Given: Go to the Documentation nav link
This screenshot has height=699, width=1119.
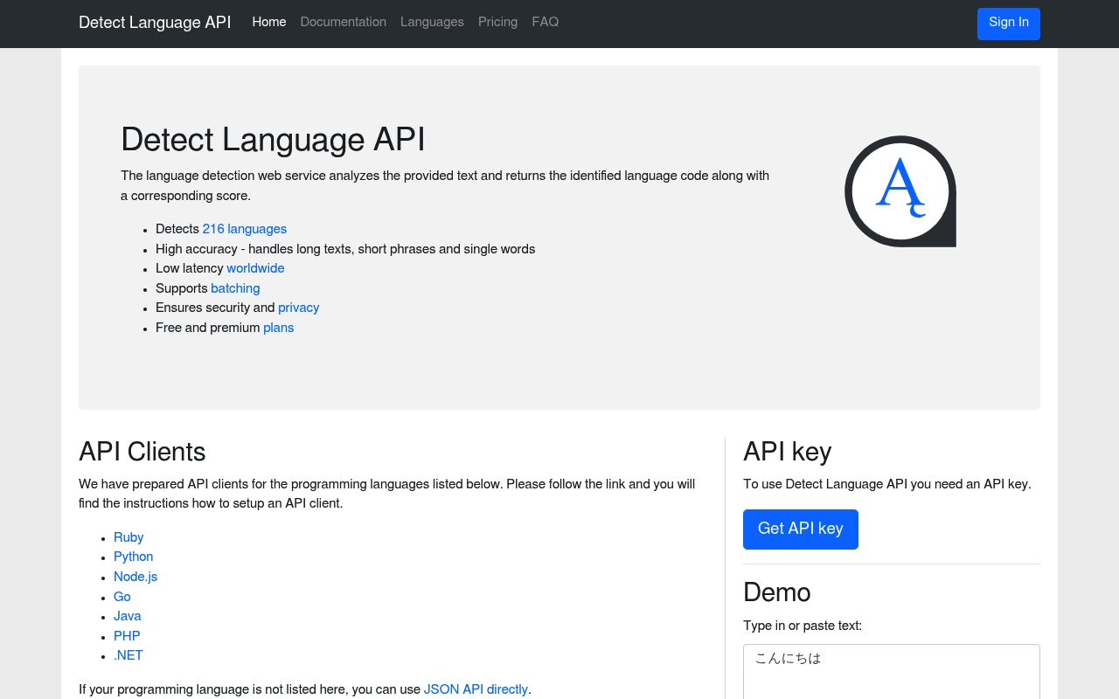Looking at the screenshot, I should 344,23.
